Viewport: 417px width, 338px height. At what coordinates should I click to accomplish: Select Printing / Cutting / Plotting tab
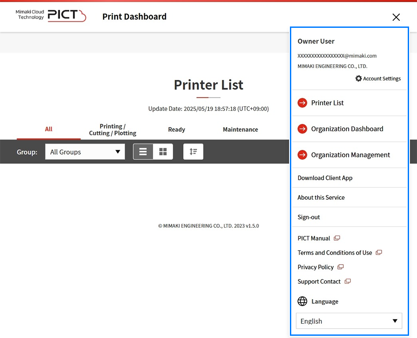[x=113, y=129]
